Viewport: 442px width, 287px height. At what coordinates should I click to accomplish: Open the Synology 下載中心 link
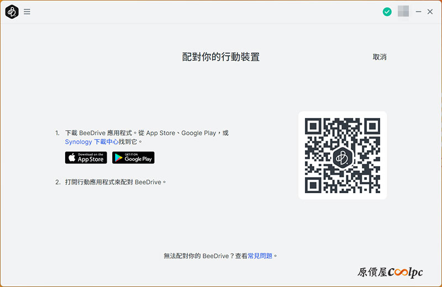(x=92, y=142)
